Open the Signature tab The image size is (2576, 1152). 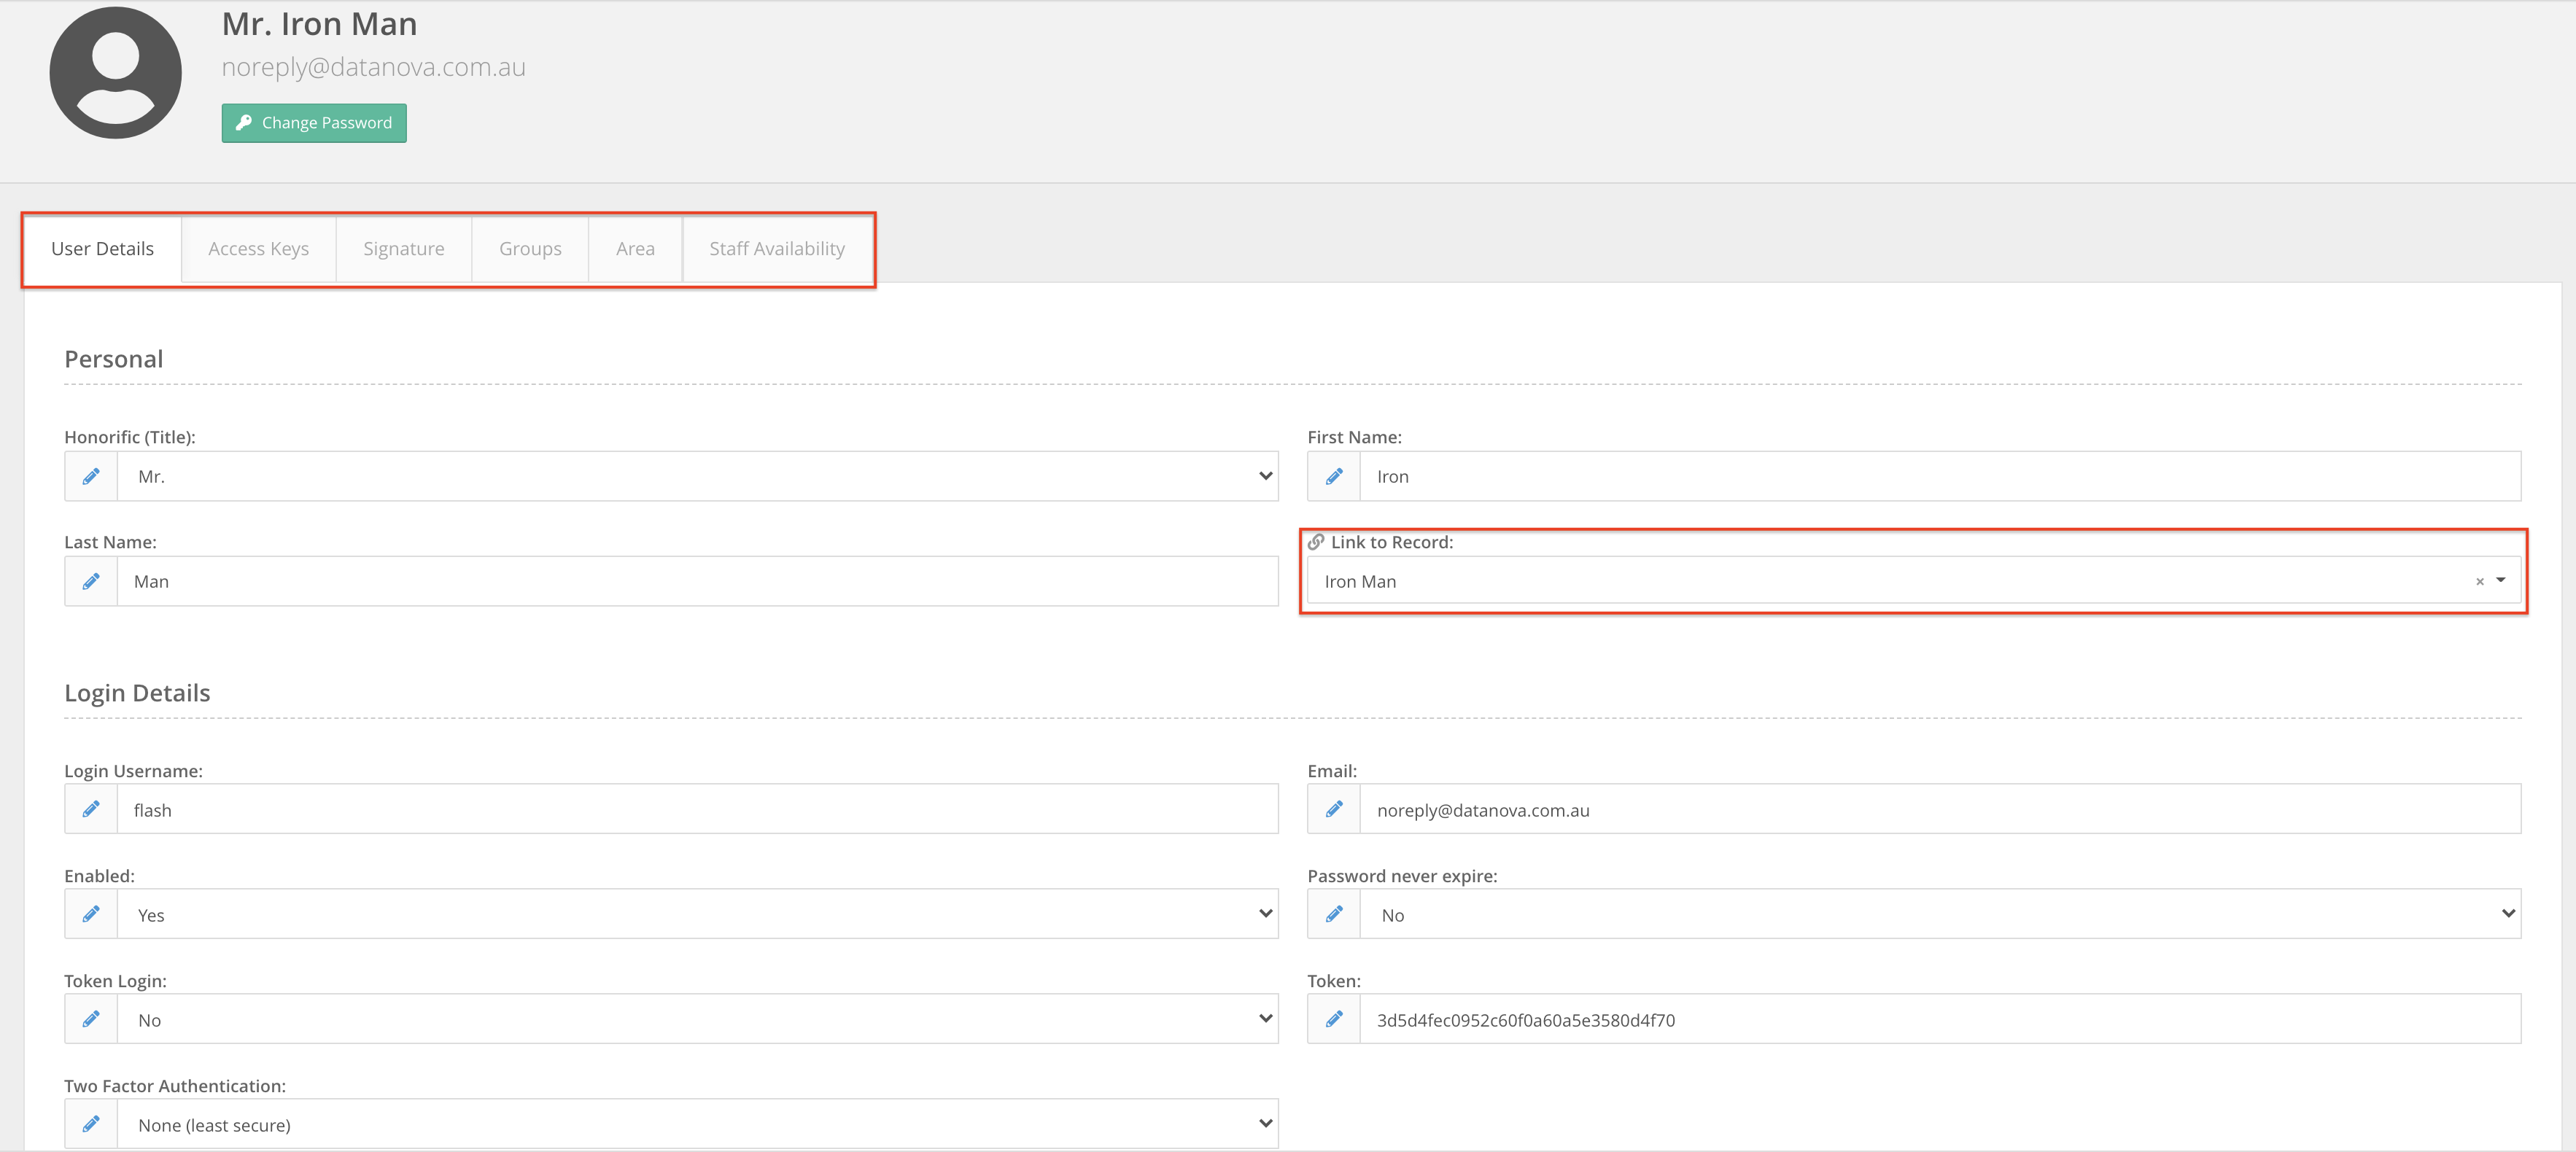(404, 249)
